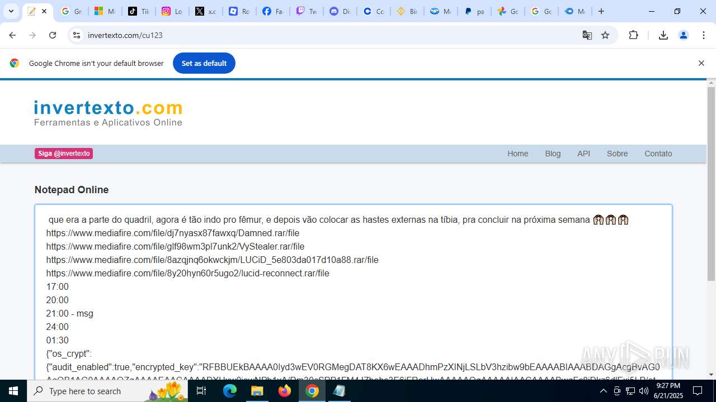This screenshot has width=716, height=402.
Task: Switch to the Google Photos tab
Action: tap(507, 11)
